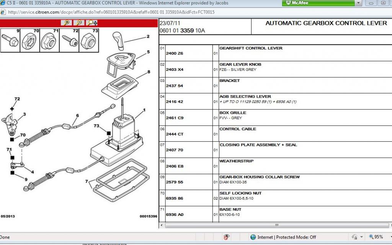This screenshot has width=392, height=245.
Task: Click the zoom level 95% button
Action: point(376,237)
